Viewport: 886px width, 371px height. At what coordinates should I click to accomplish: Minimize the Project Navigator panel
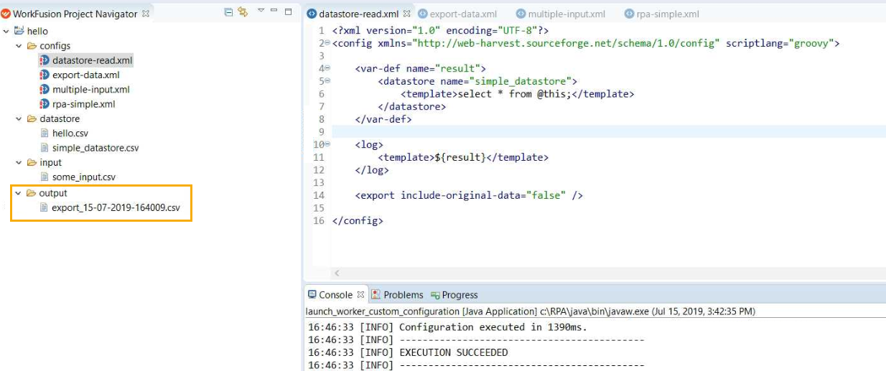point(275,11)
